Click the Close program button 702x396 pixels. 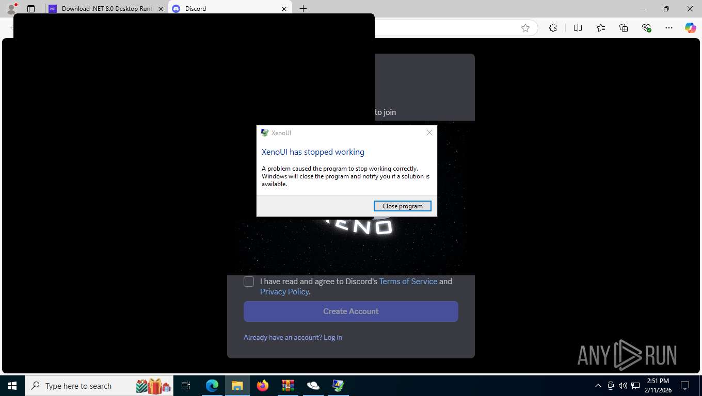(x=402, y=206)
